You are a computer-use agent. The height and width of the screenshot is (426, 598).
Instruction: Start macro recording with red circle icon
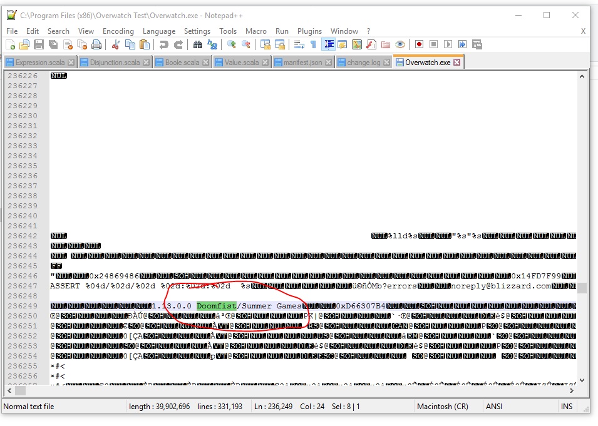(419, 44)
